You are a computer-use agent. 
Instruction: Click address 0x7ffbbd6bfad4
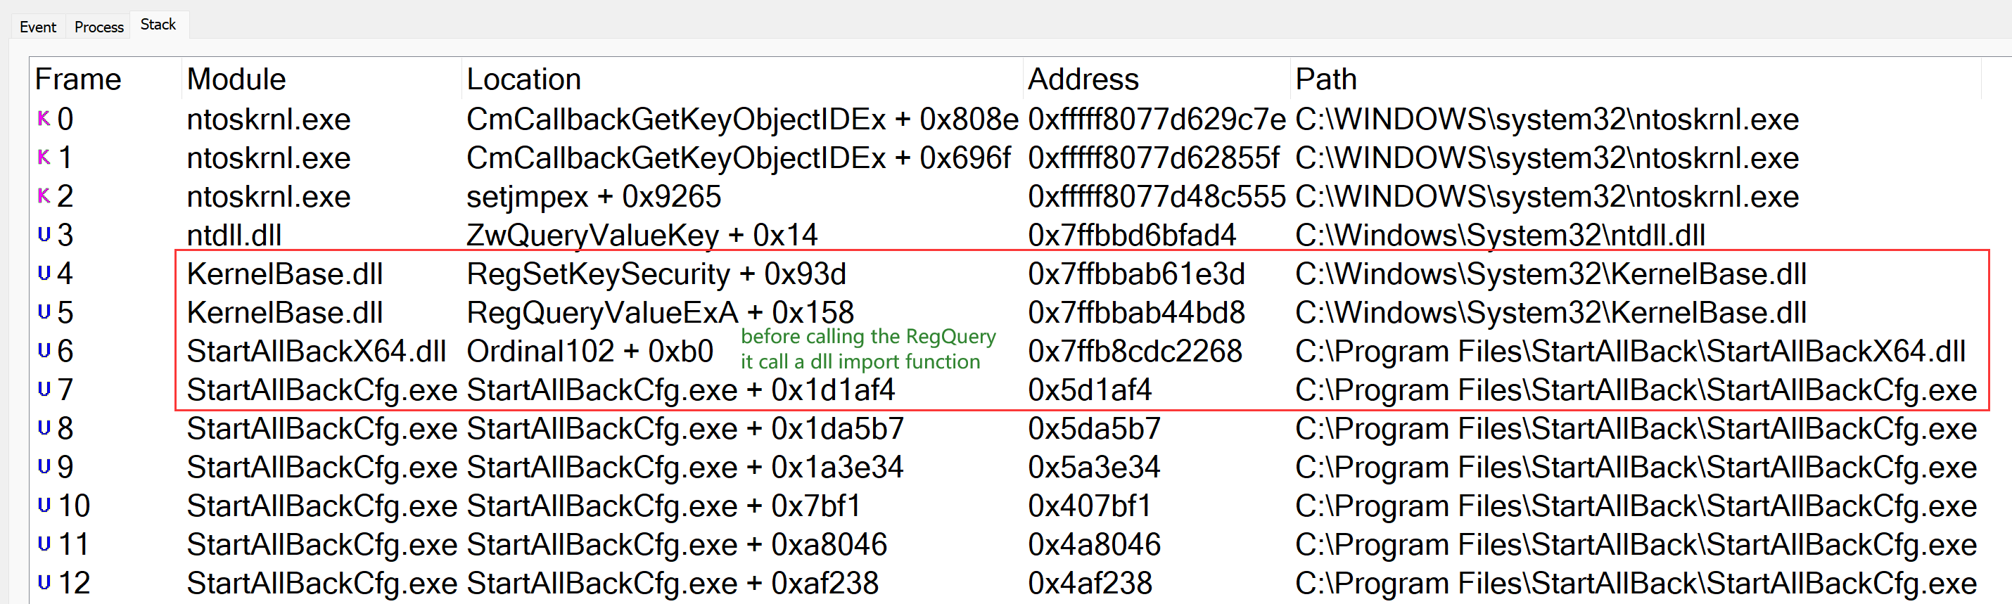[x=1132, y=236]
